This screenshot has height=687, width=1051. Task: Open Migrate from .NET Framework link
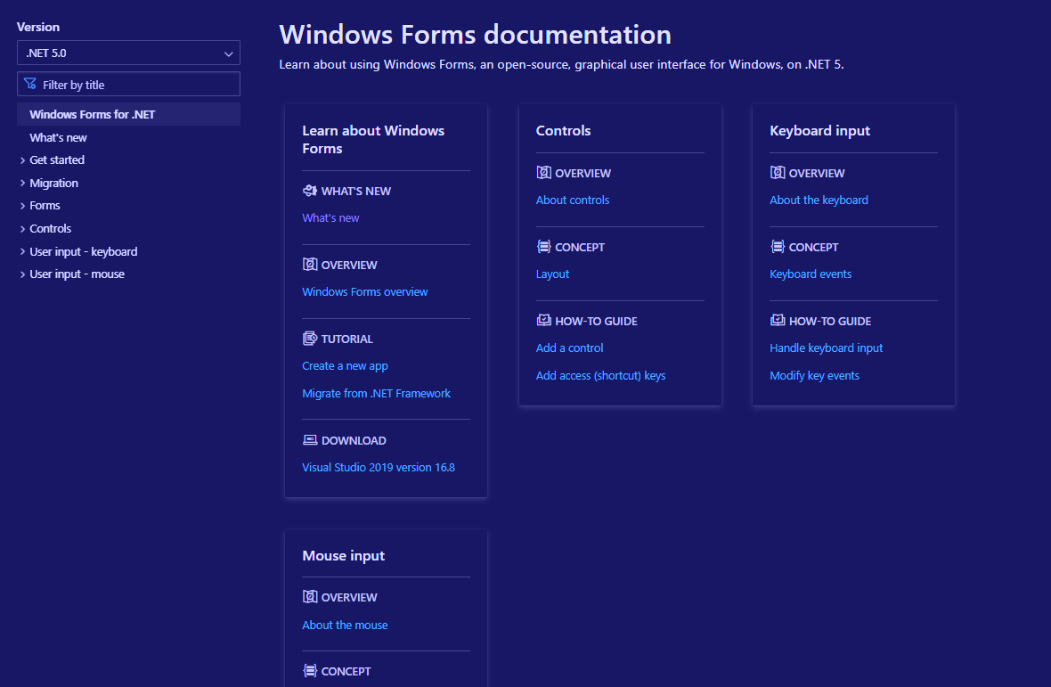click(x=376, y=394)
